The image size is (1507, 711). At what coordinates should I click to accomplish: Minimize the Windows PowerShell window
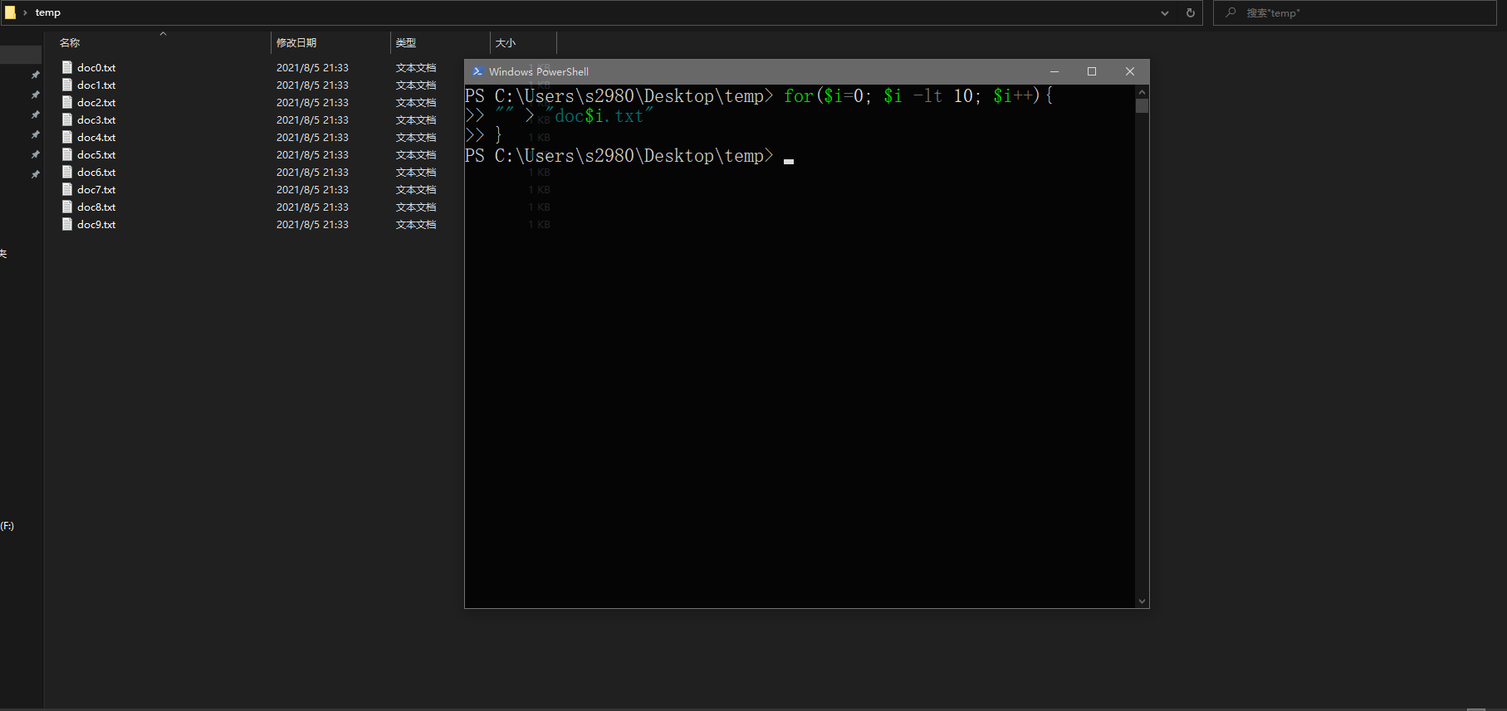coord(1054,71)
